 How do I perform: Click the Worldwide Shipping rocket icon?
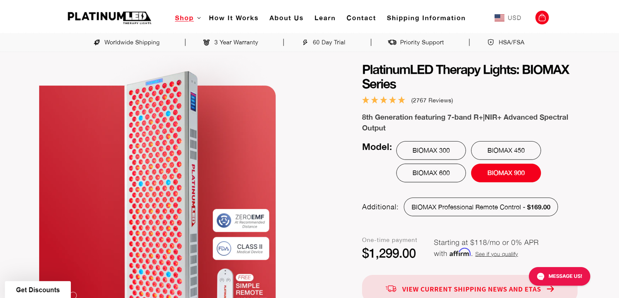point(96,42)
